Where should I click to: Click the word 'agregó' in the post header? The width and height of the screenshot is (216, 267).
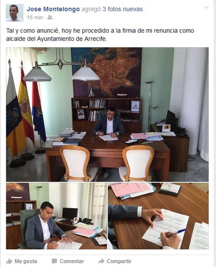[91, 9]
